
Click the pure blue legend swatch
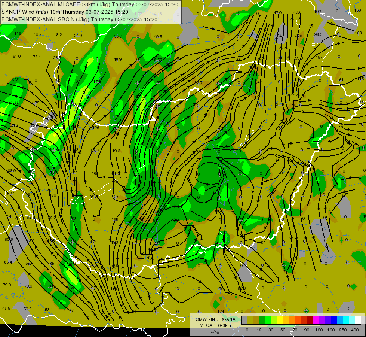click(x=334, y=320)
